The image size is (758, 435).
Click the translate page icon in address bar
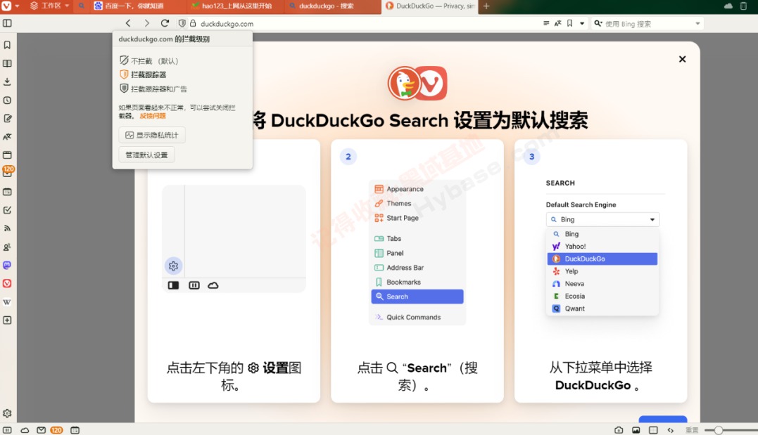pos(558,23)
